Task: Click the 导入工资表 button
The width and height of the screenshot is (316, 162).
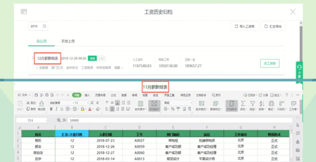Action: pyautogui.click(x=245, y=26)
